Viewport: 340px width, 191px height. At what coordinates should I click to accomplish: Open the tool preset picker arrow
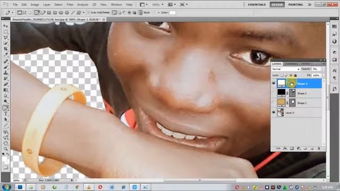pyautogui.click(x=12, y=13)
